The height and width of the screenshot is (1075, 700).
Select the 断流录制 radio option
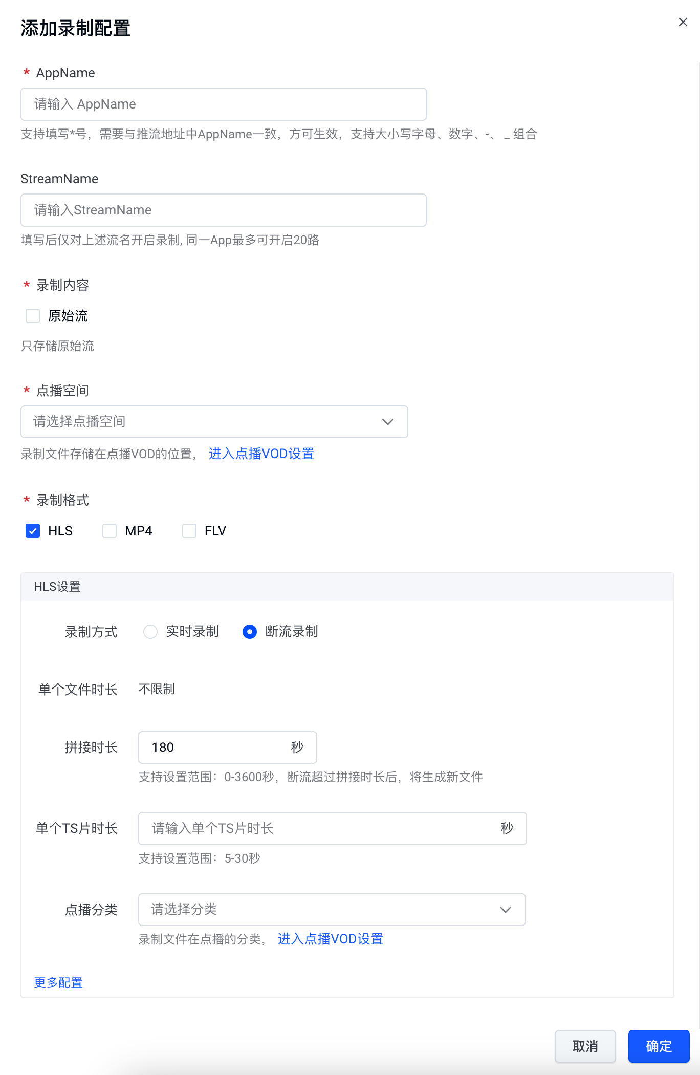[250, 632]
